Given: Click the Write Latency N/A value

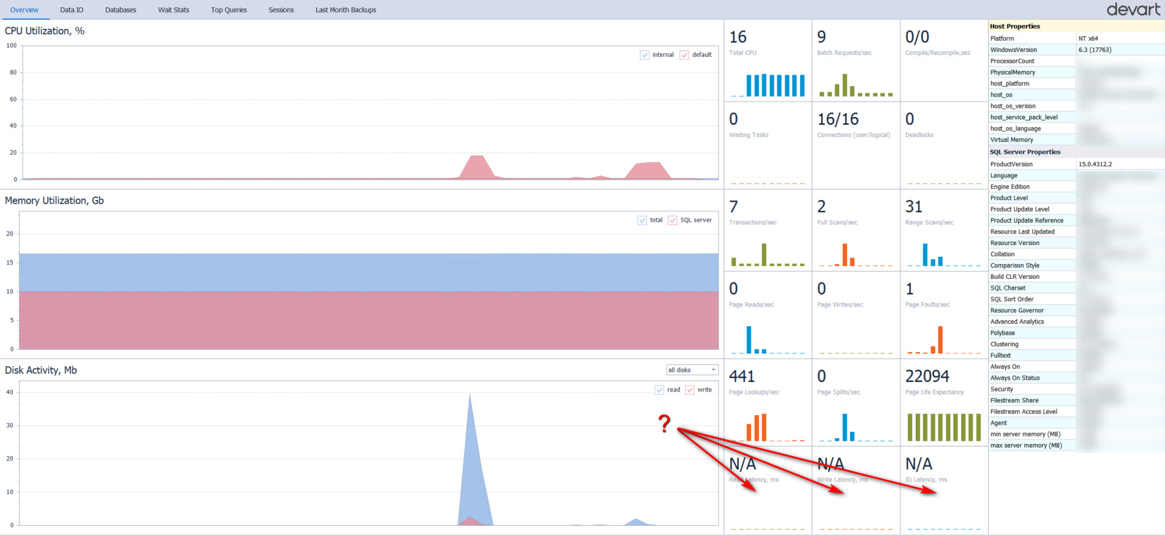Looking at the screenshot, I should point(831,464).
